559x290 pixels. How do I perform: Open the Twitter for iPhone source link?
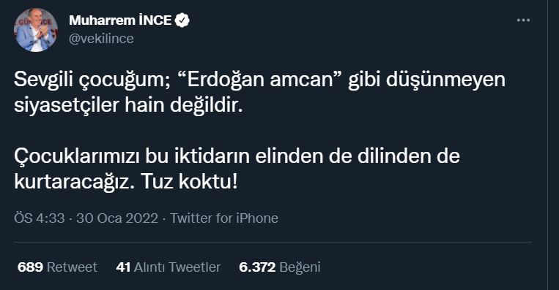(224, 218)
